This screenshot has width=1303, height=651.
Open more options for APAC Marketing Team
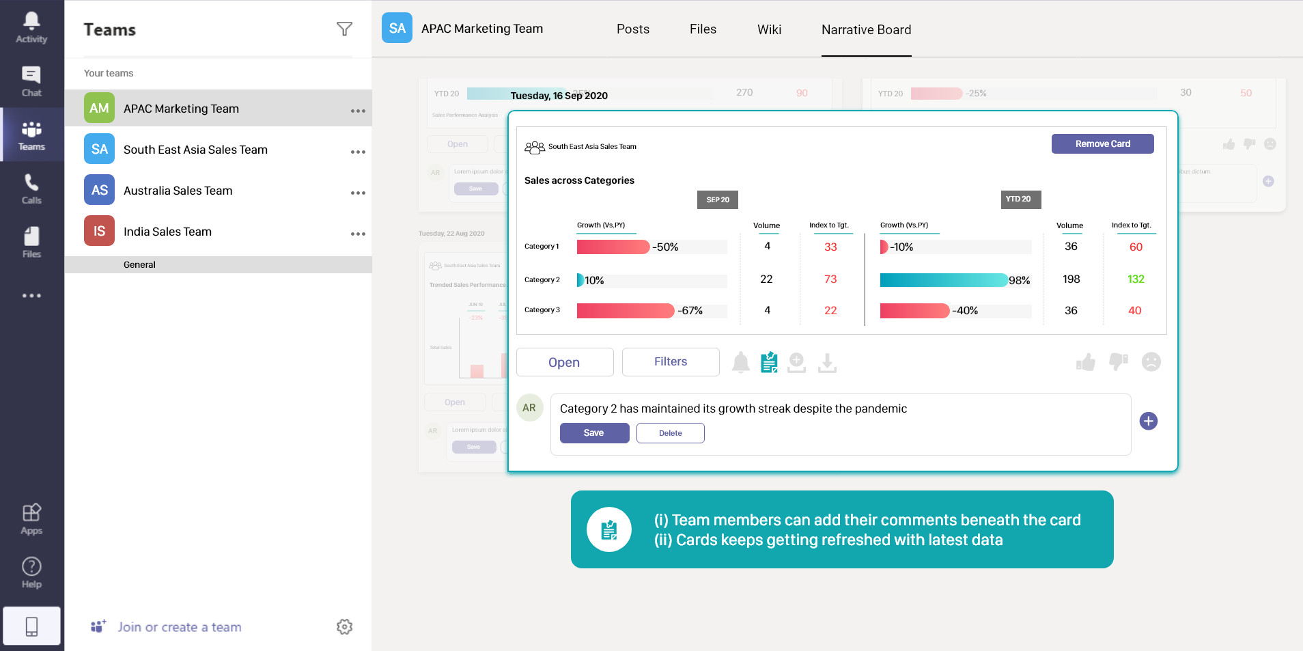pos(358,111)
